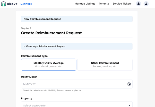Navigate to Service Tickets
The width and height of the screenshot is (155, 107).
[122, 4]
